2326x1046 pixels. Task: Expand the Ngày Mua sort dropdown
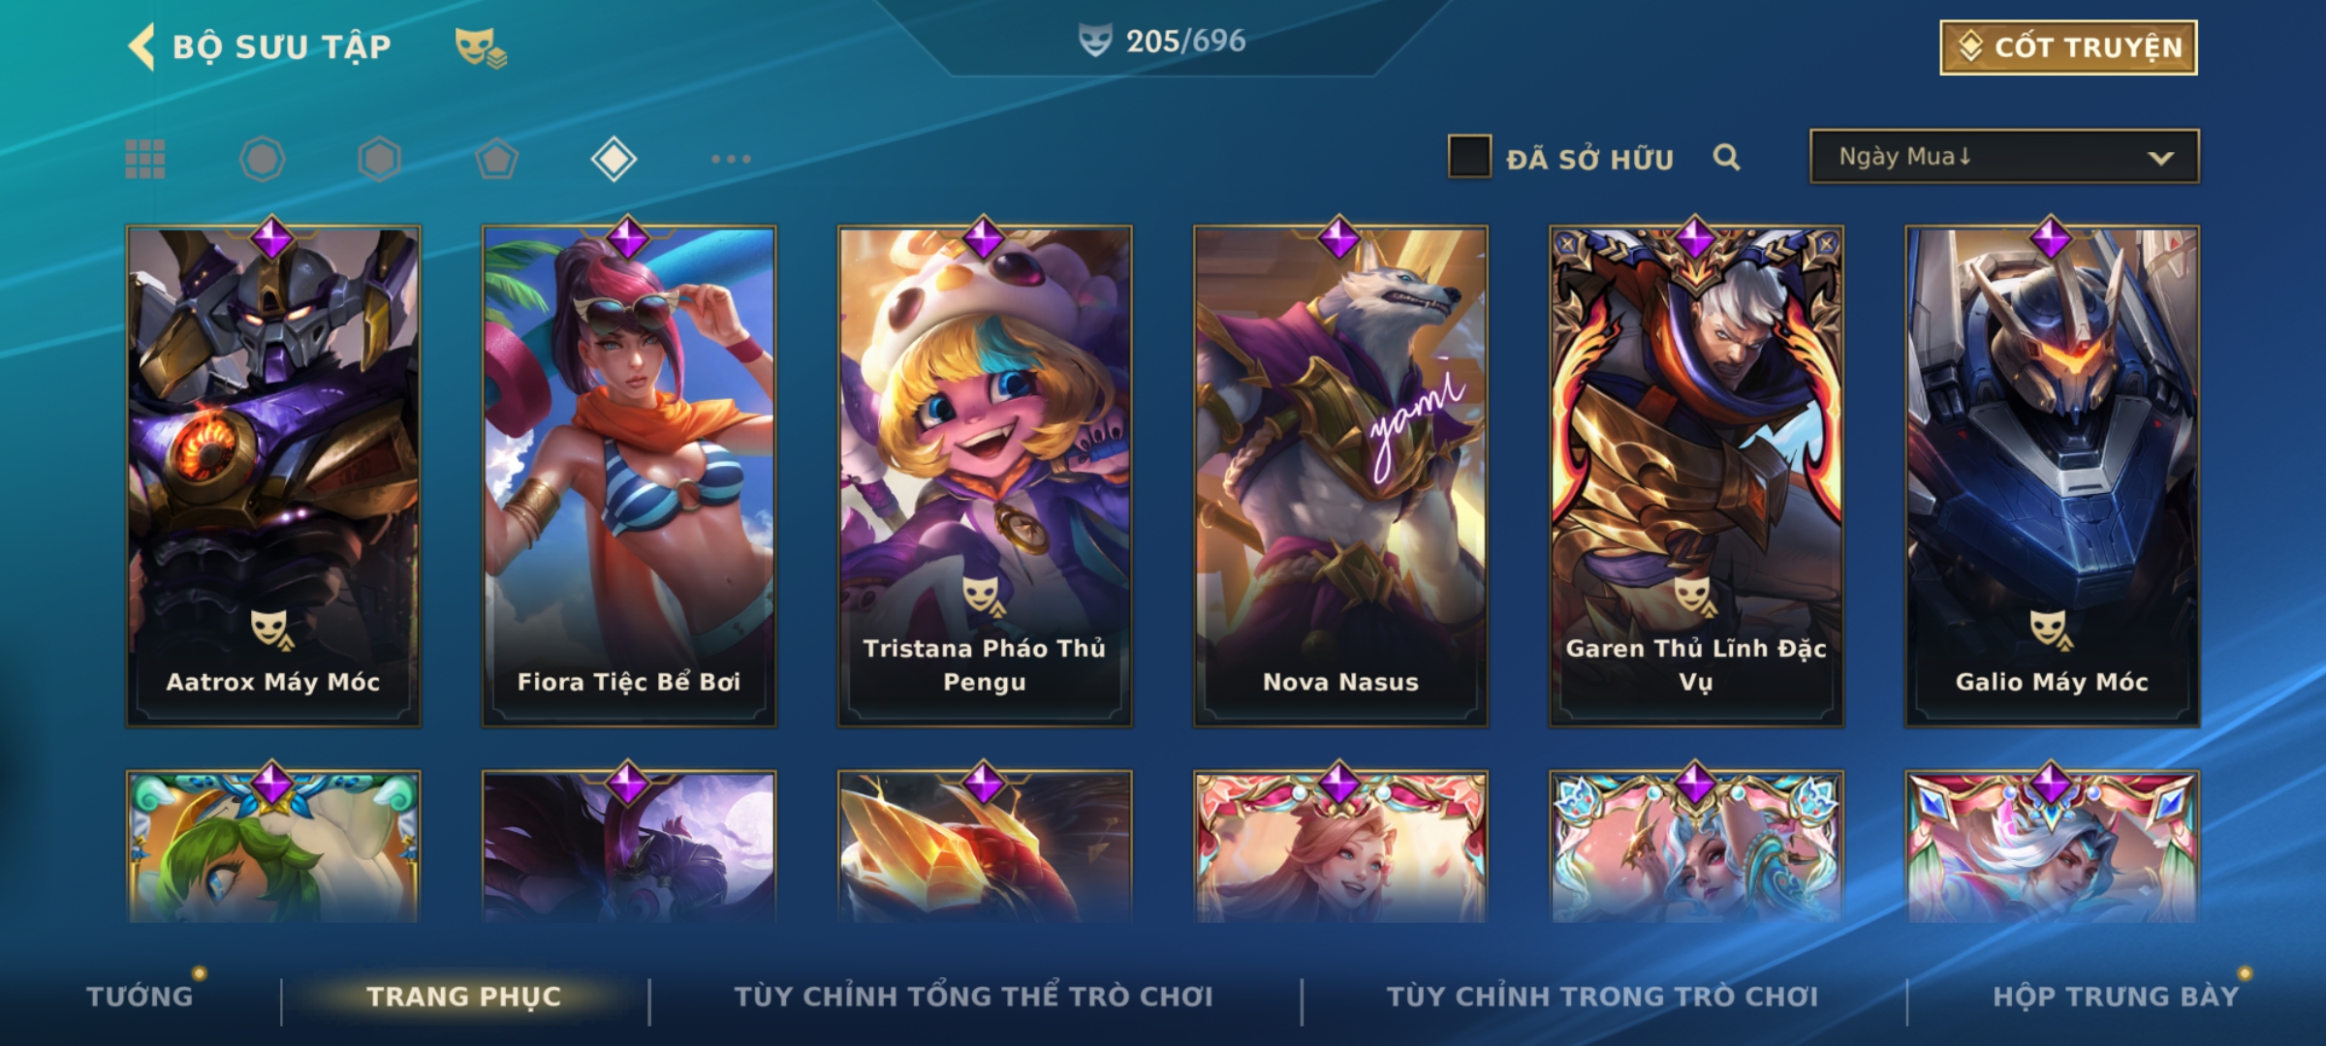pos(2004,157)
